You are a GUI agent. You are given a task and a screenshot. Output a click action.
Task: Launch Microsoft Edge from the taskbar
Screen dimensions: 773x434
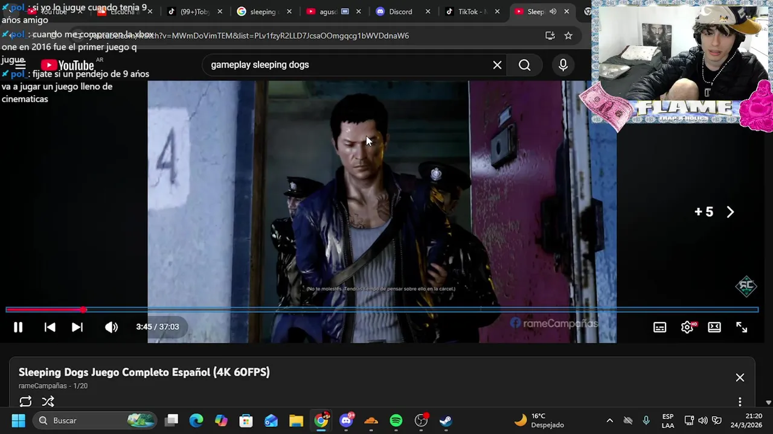click(x=196, y=420)
